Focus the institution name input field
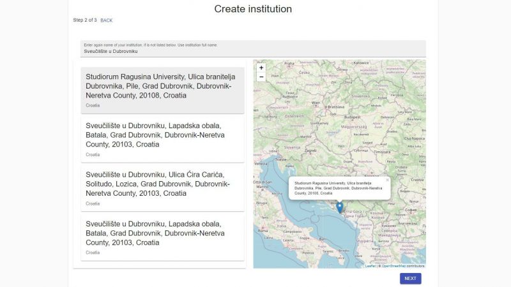This screenshot has width=511, height=287. click(x=253, y=51)
